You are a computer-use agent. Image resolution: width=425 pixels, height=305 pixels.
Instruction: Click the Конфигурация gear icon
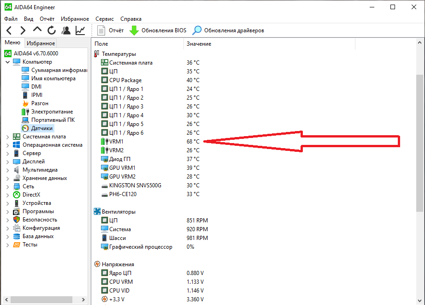coord(17,228)
